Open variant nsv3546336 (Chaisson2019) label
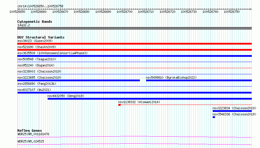This screenshot has height=148, width=260. coord(234,114)
